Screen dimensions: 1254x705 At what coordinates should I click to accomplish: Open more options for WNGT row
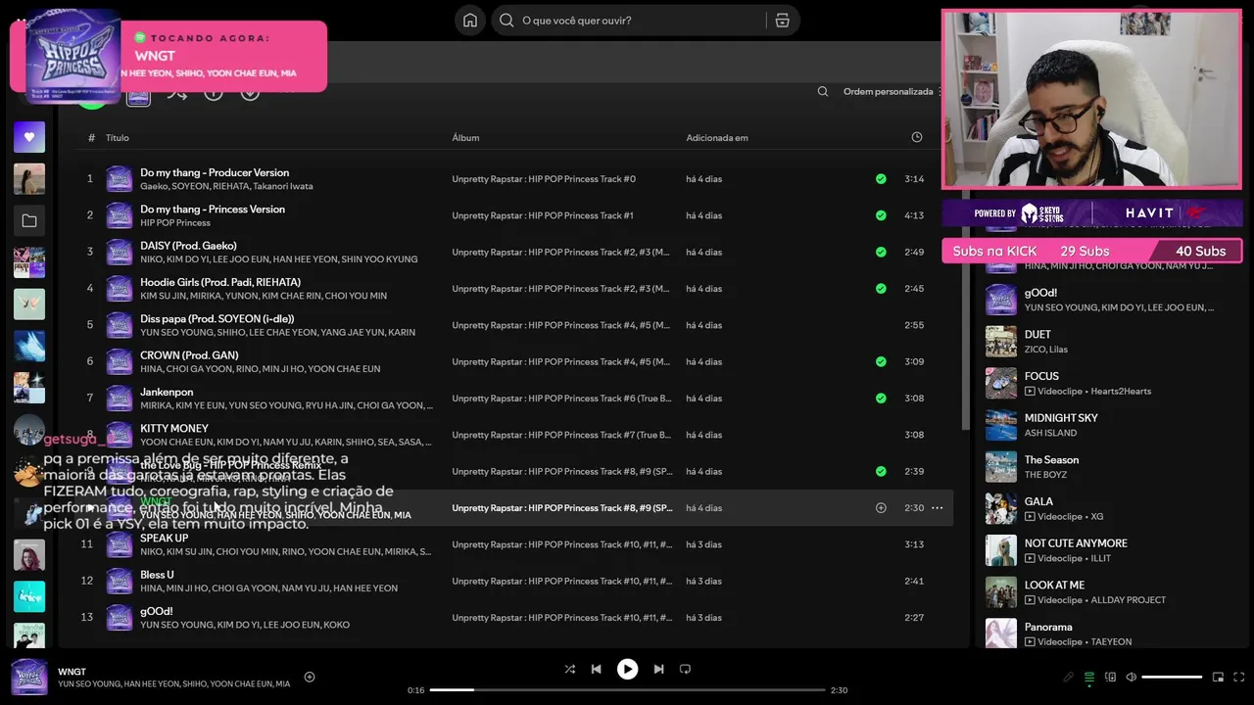pos(937,508)
